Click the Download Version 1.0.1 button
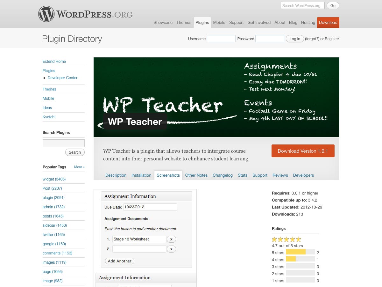This screenshot has width=382, height=287. tap(303, 151)
